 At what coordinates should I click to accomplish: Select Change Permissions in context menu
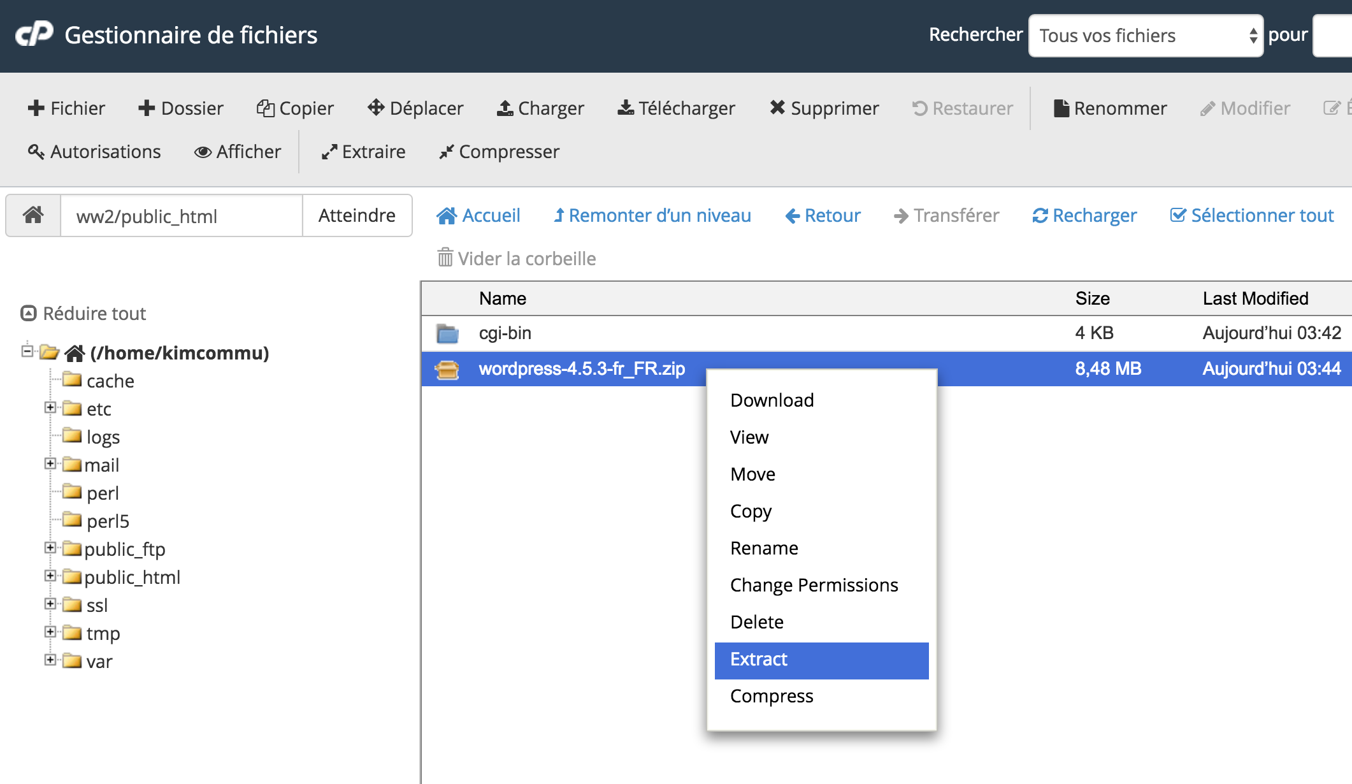tap(814, 585)
